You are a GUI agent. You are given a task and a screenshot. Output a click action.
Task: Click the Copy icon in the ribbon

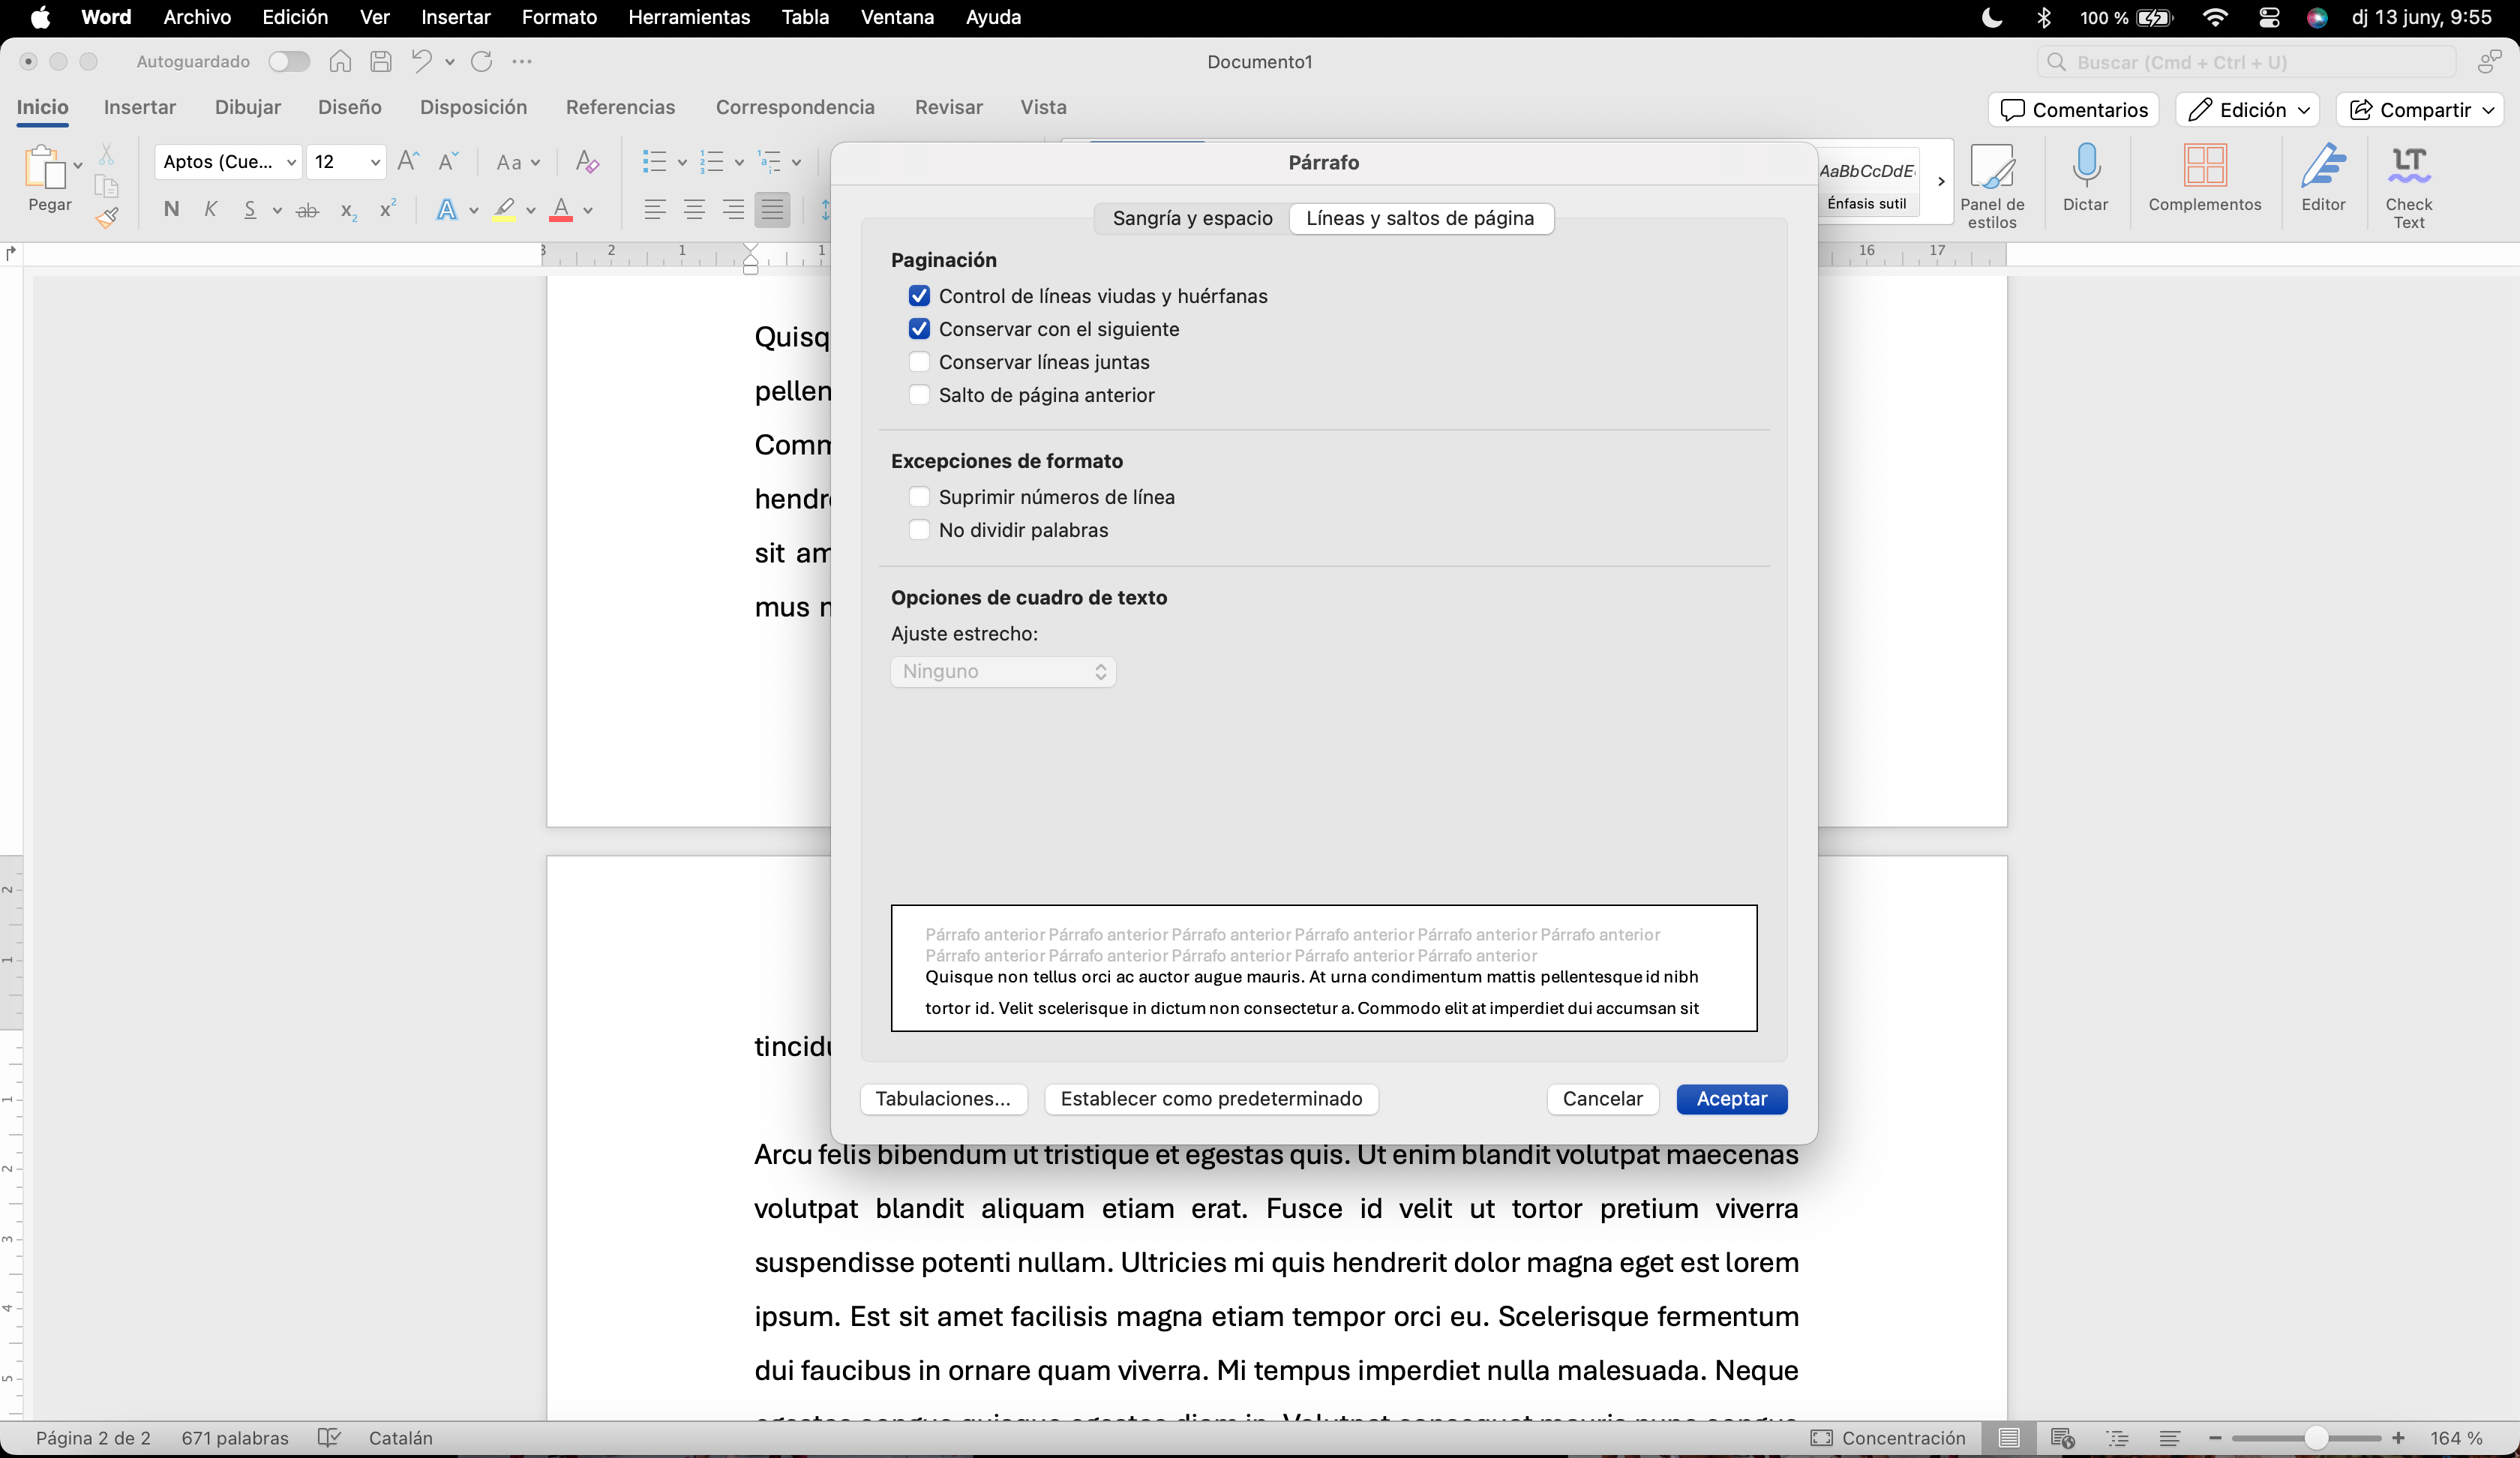click(x=106, y=186)
